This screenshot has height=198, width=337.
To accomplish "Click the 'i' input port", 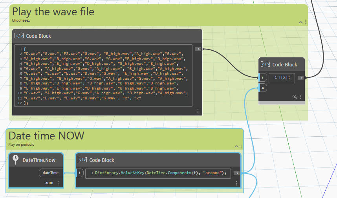I will click(262, 77).
